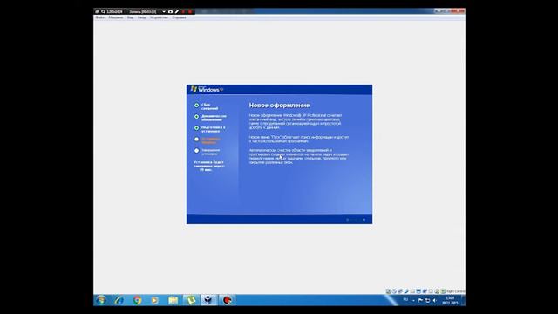Launch Google Chrome from taskbar
The height and width of the screenshot is (314, 558).
138,300
